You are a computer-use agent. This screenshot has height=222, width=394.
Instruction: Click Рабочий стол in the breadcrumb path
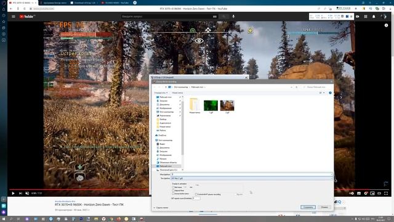click(x=197, y=87)
